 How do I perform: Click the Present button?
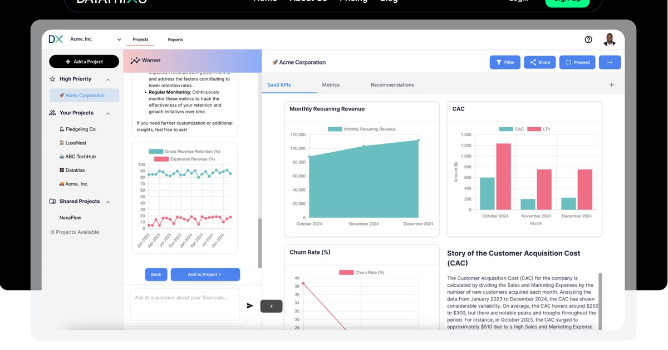577,62
